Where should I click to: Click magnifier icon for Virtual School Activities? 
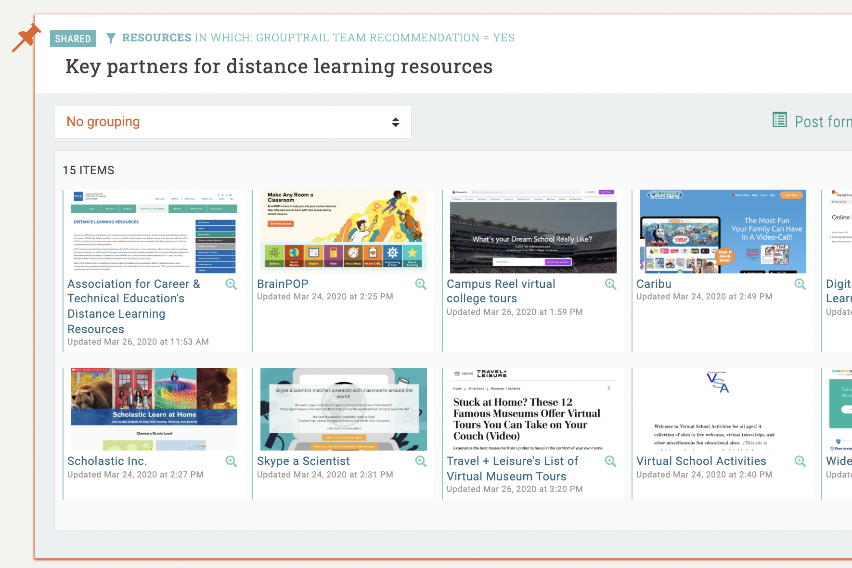(x=800, y=462)
